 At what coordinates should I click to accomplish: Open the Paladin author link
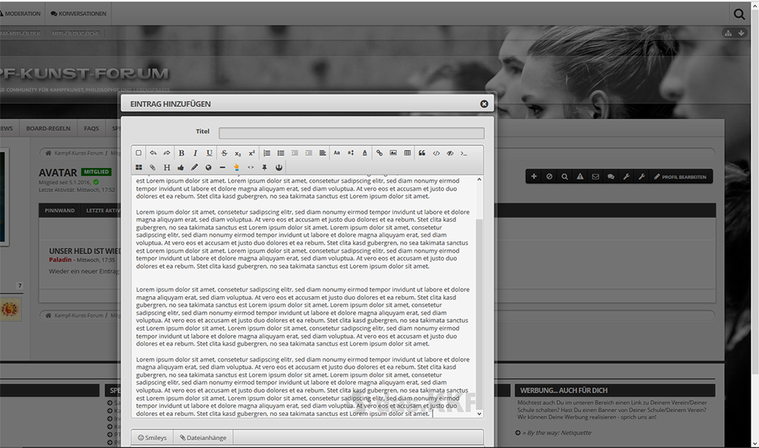(x=60, y=260)
